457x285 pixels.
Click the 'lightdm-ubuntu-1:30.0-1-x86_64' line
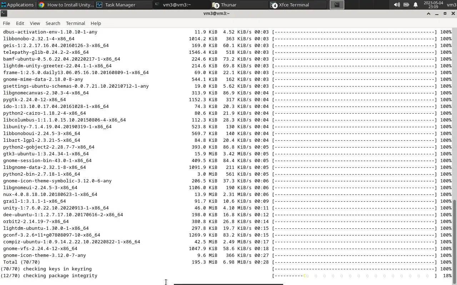pos(46,228)
